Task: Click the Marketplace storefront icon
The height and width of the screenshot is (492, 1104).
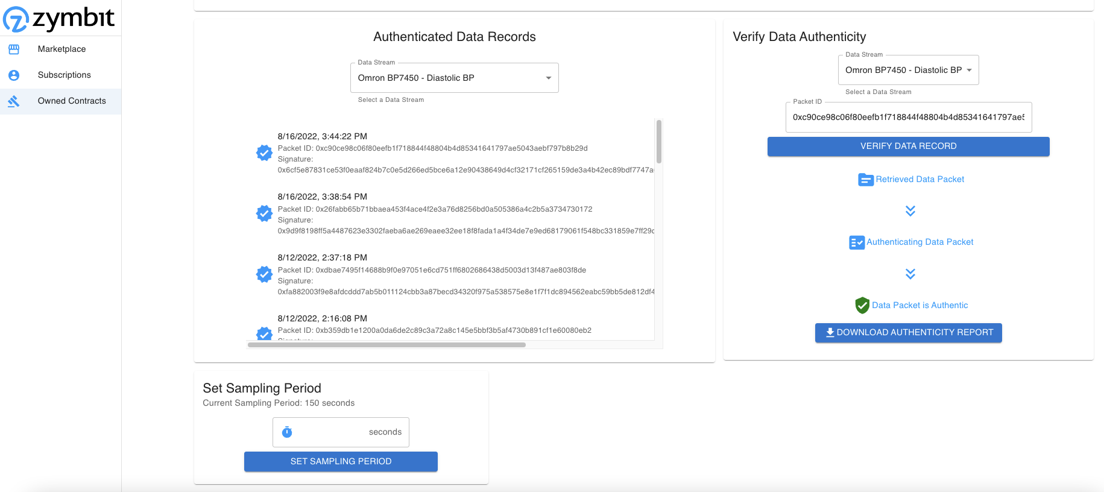Action: [x=14, y=49]
